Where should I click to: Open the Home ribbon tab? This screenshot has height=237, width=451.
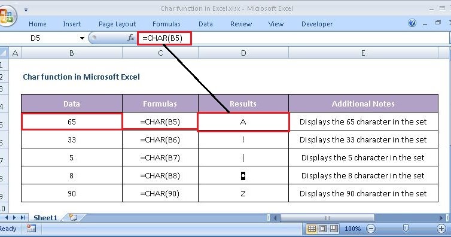[38, 24]
